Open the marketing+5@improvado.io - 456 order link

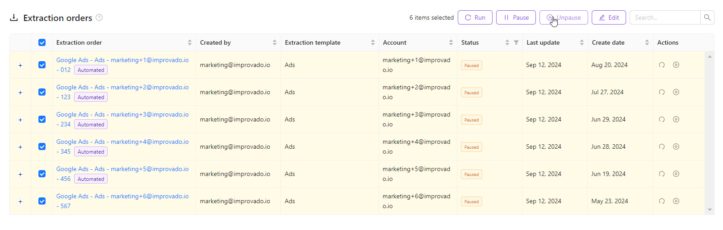tap(122, 169)
